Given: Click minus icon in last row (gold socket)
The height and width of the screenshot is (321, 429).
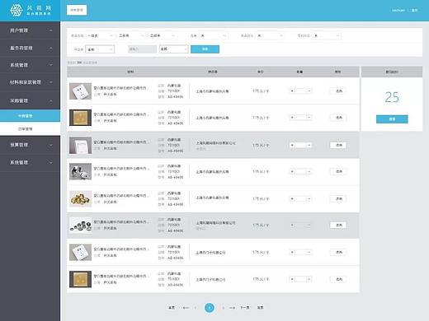Looking at the screenshot, I should click(x=309, y=279).
